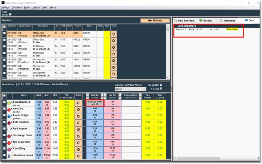Click the Lay Bet cell for Iconic Knight
The image size is (262, 164).
113,116
